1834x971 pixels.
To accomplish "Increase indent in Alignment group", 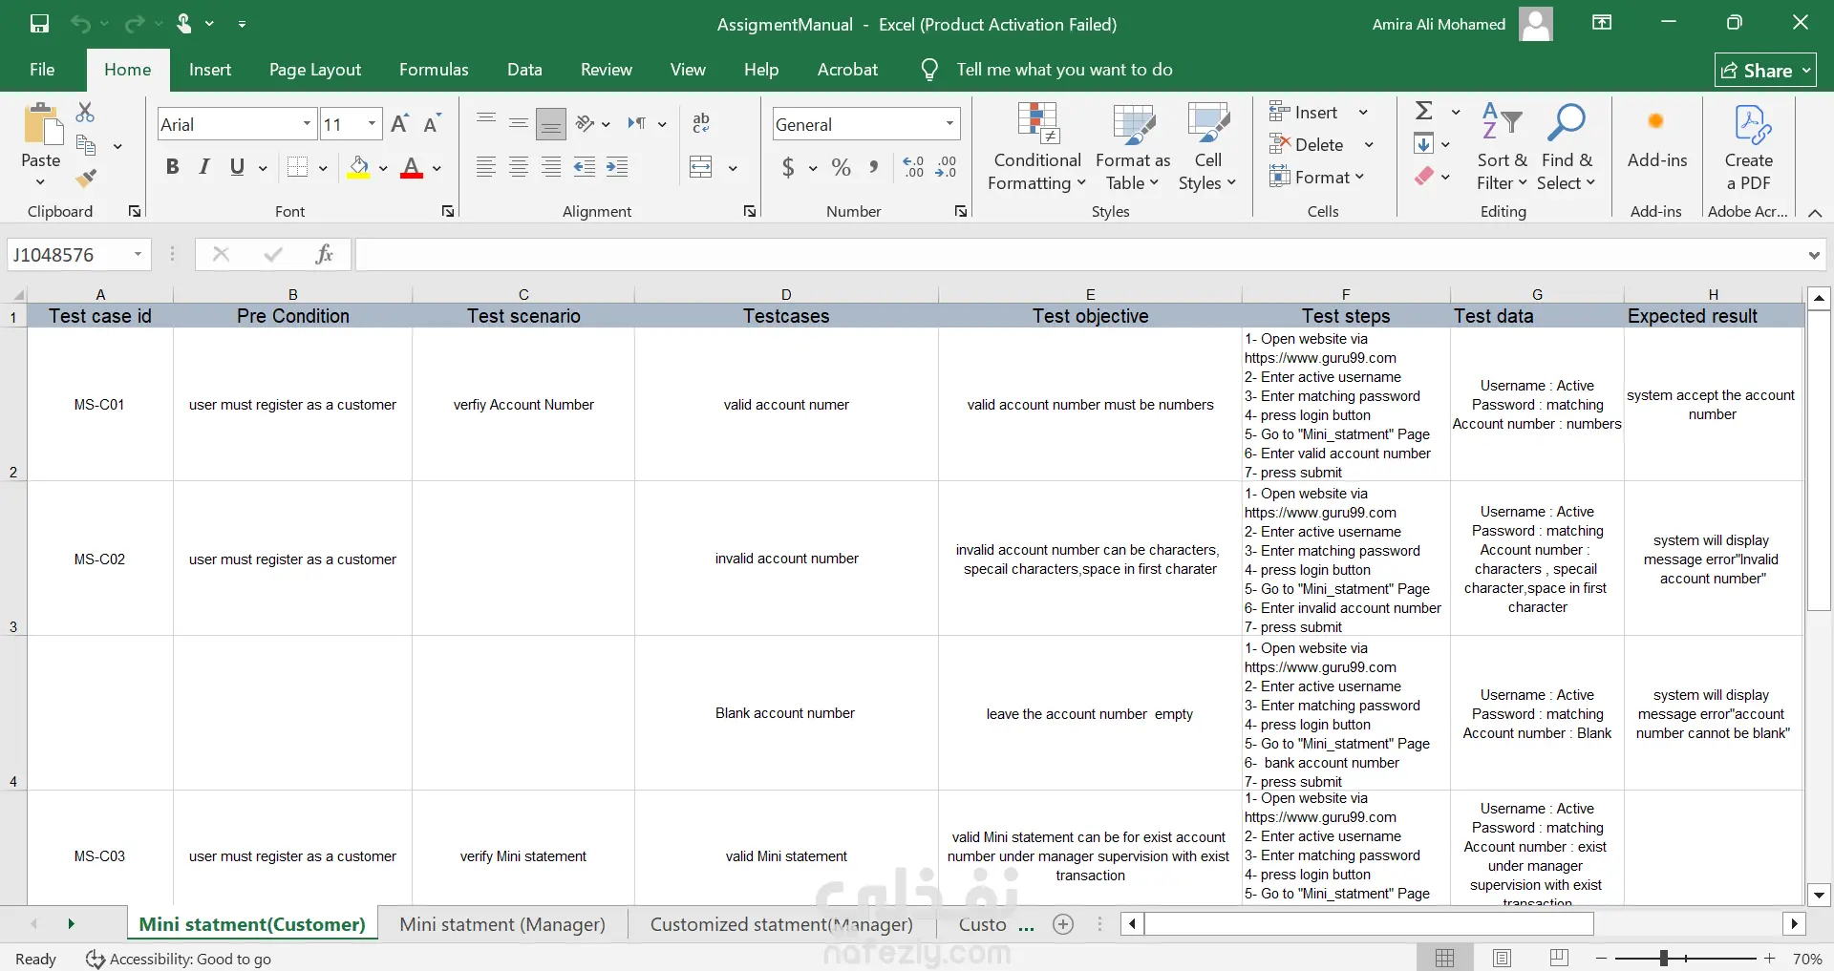I will point(617,168).
